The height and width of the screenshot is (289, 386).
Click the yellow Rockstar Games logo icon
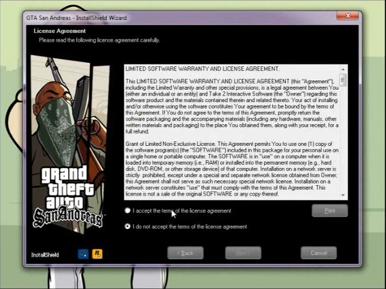coord(97,253)
